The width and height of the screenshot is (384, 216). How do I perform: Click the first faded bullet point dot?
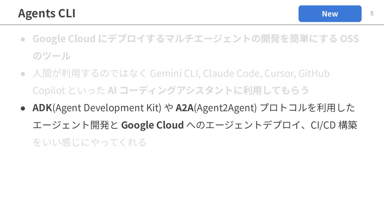23,39
